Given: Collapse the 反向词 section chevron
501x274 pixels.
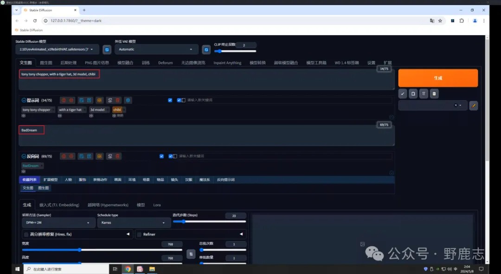Looking at the screenshot, I should [x=24, y=156].
